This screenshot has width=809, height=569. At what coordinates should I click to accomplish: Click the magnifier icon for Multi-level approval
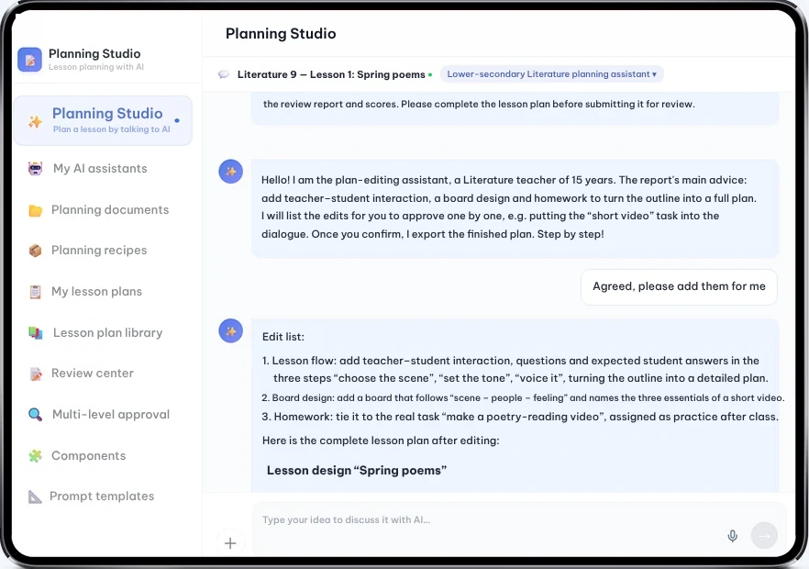pos(35,414)
